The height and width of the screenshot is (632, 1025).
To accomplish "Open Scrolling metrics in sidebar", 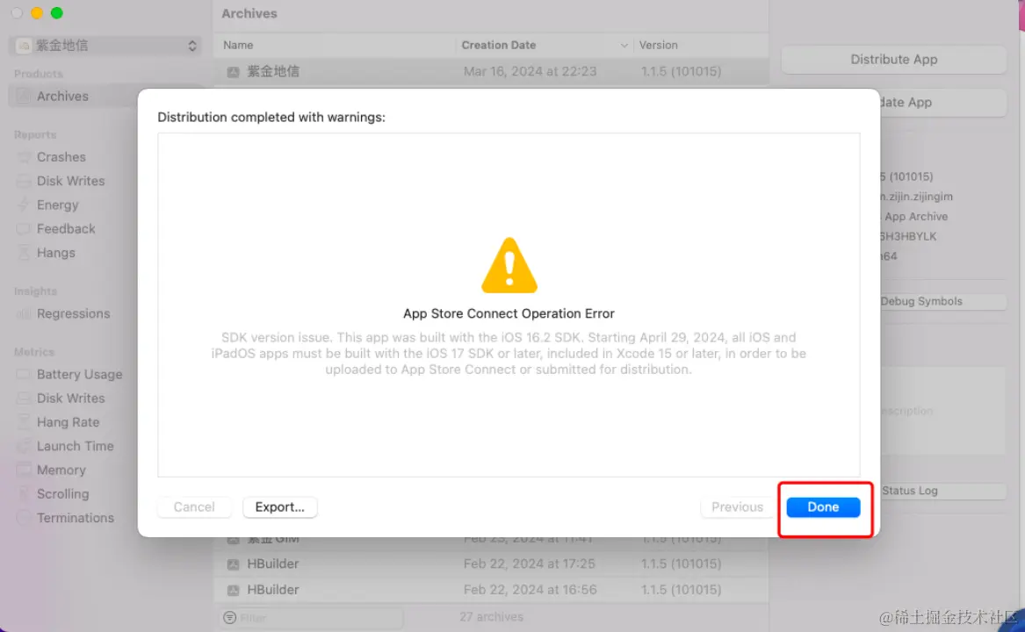I will pyautogui.click(x=62, y=494).
